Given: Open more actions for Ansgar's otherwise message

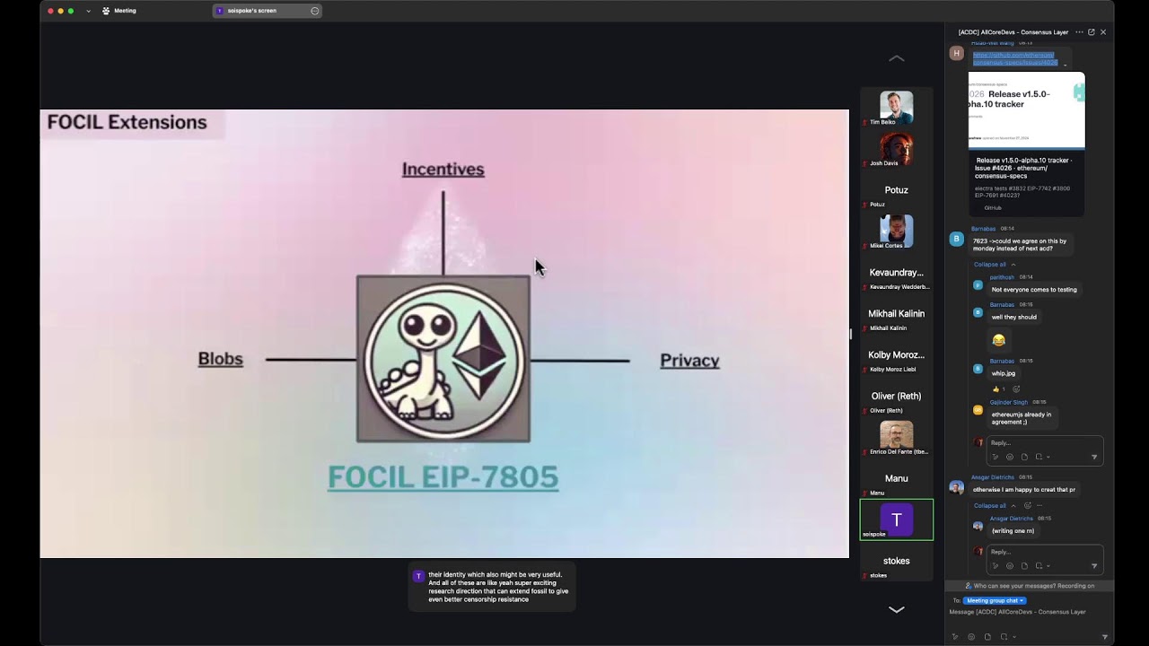Looking at the screenshot, I should pyautogui.click(x=1039, y=505).
